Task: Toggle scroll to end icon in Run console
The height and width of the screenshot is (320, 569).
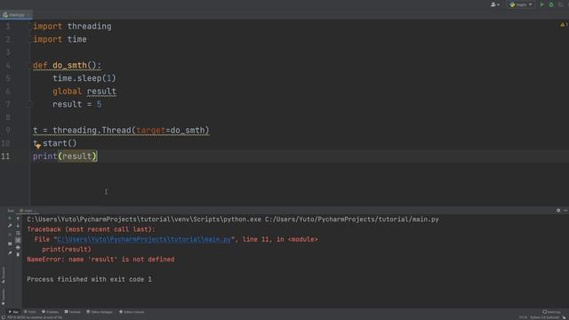Action: click(18, 240)
